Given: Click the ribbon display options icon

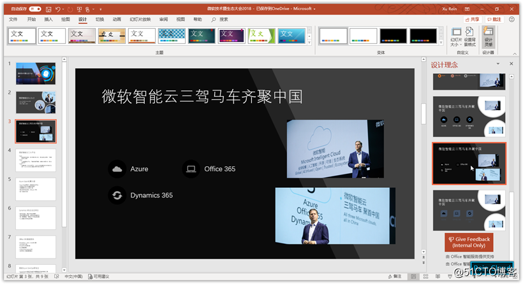Looking at the screenshot, I should coord(467,9).
